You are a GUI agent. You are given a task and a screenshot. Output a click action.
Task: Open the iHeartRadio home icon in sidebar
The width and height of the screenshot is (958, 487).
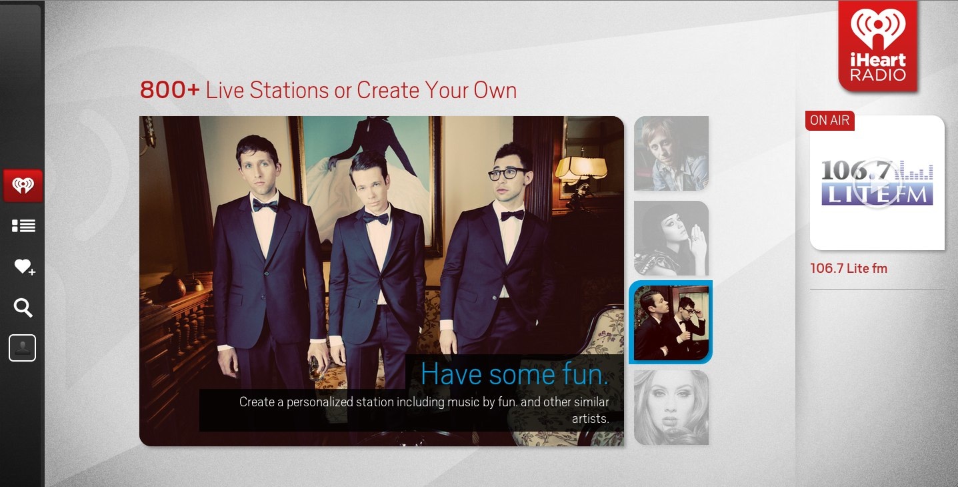tap(23, 185)
